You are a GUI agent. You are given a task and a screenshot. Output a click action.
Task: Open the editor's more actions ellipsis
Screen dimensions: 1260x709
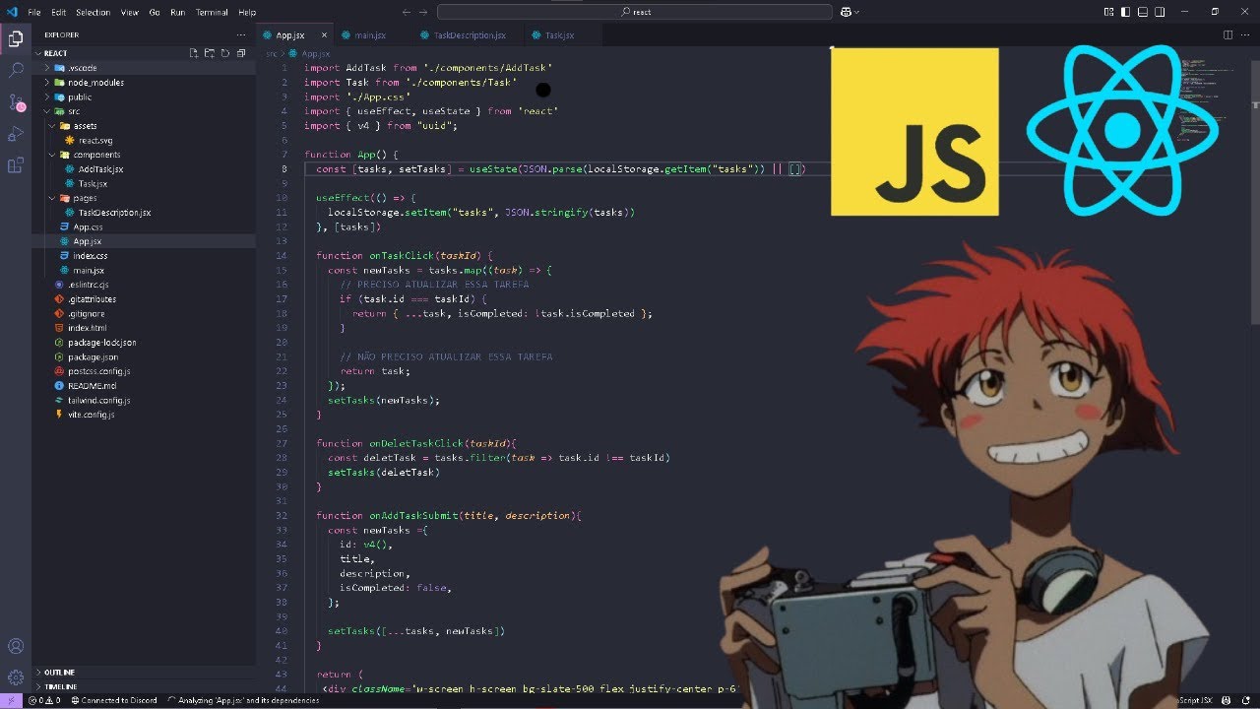point(1245,34)
